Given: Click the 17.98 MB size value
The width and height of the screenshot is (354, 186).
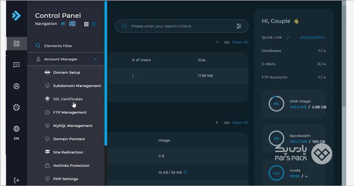Looking at the screenshot, I should coord(205,76).
